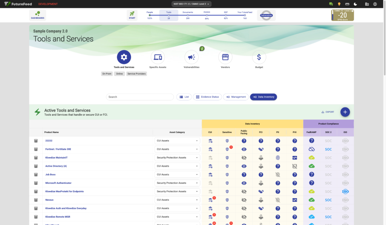This screenshot has height=225, width=386.
Task: Click FCI handshake icon for Fortinet / FortiGate 30E
Action: (261, 149)
